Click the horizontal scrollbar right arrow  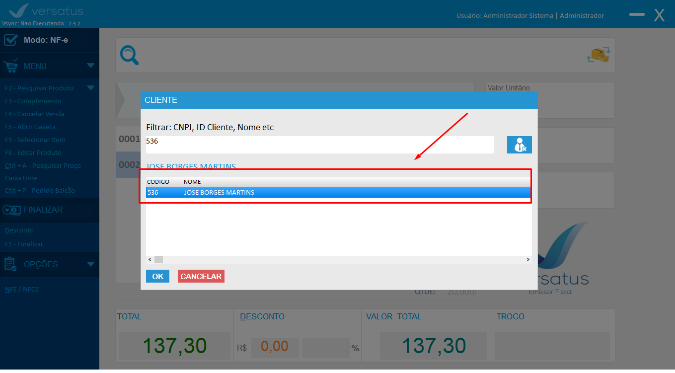[528, 260]
